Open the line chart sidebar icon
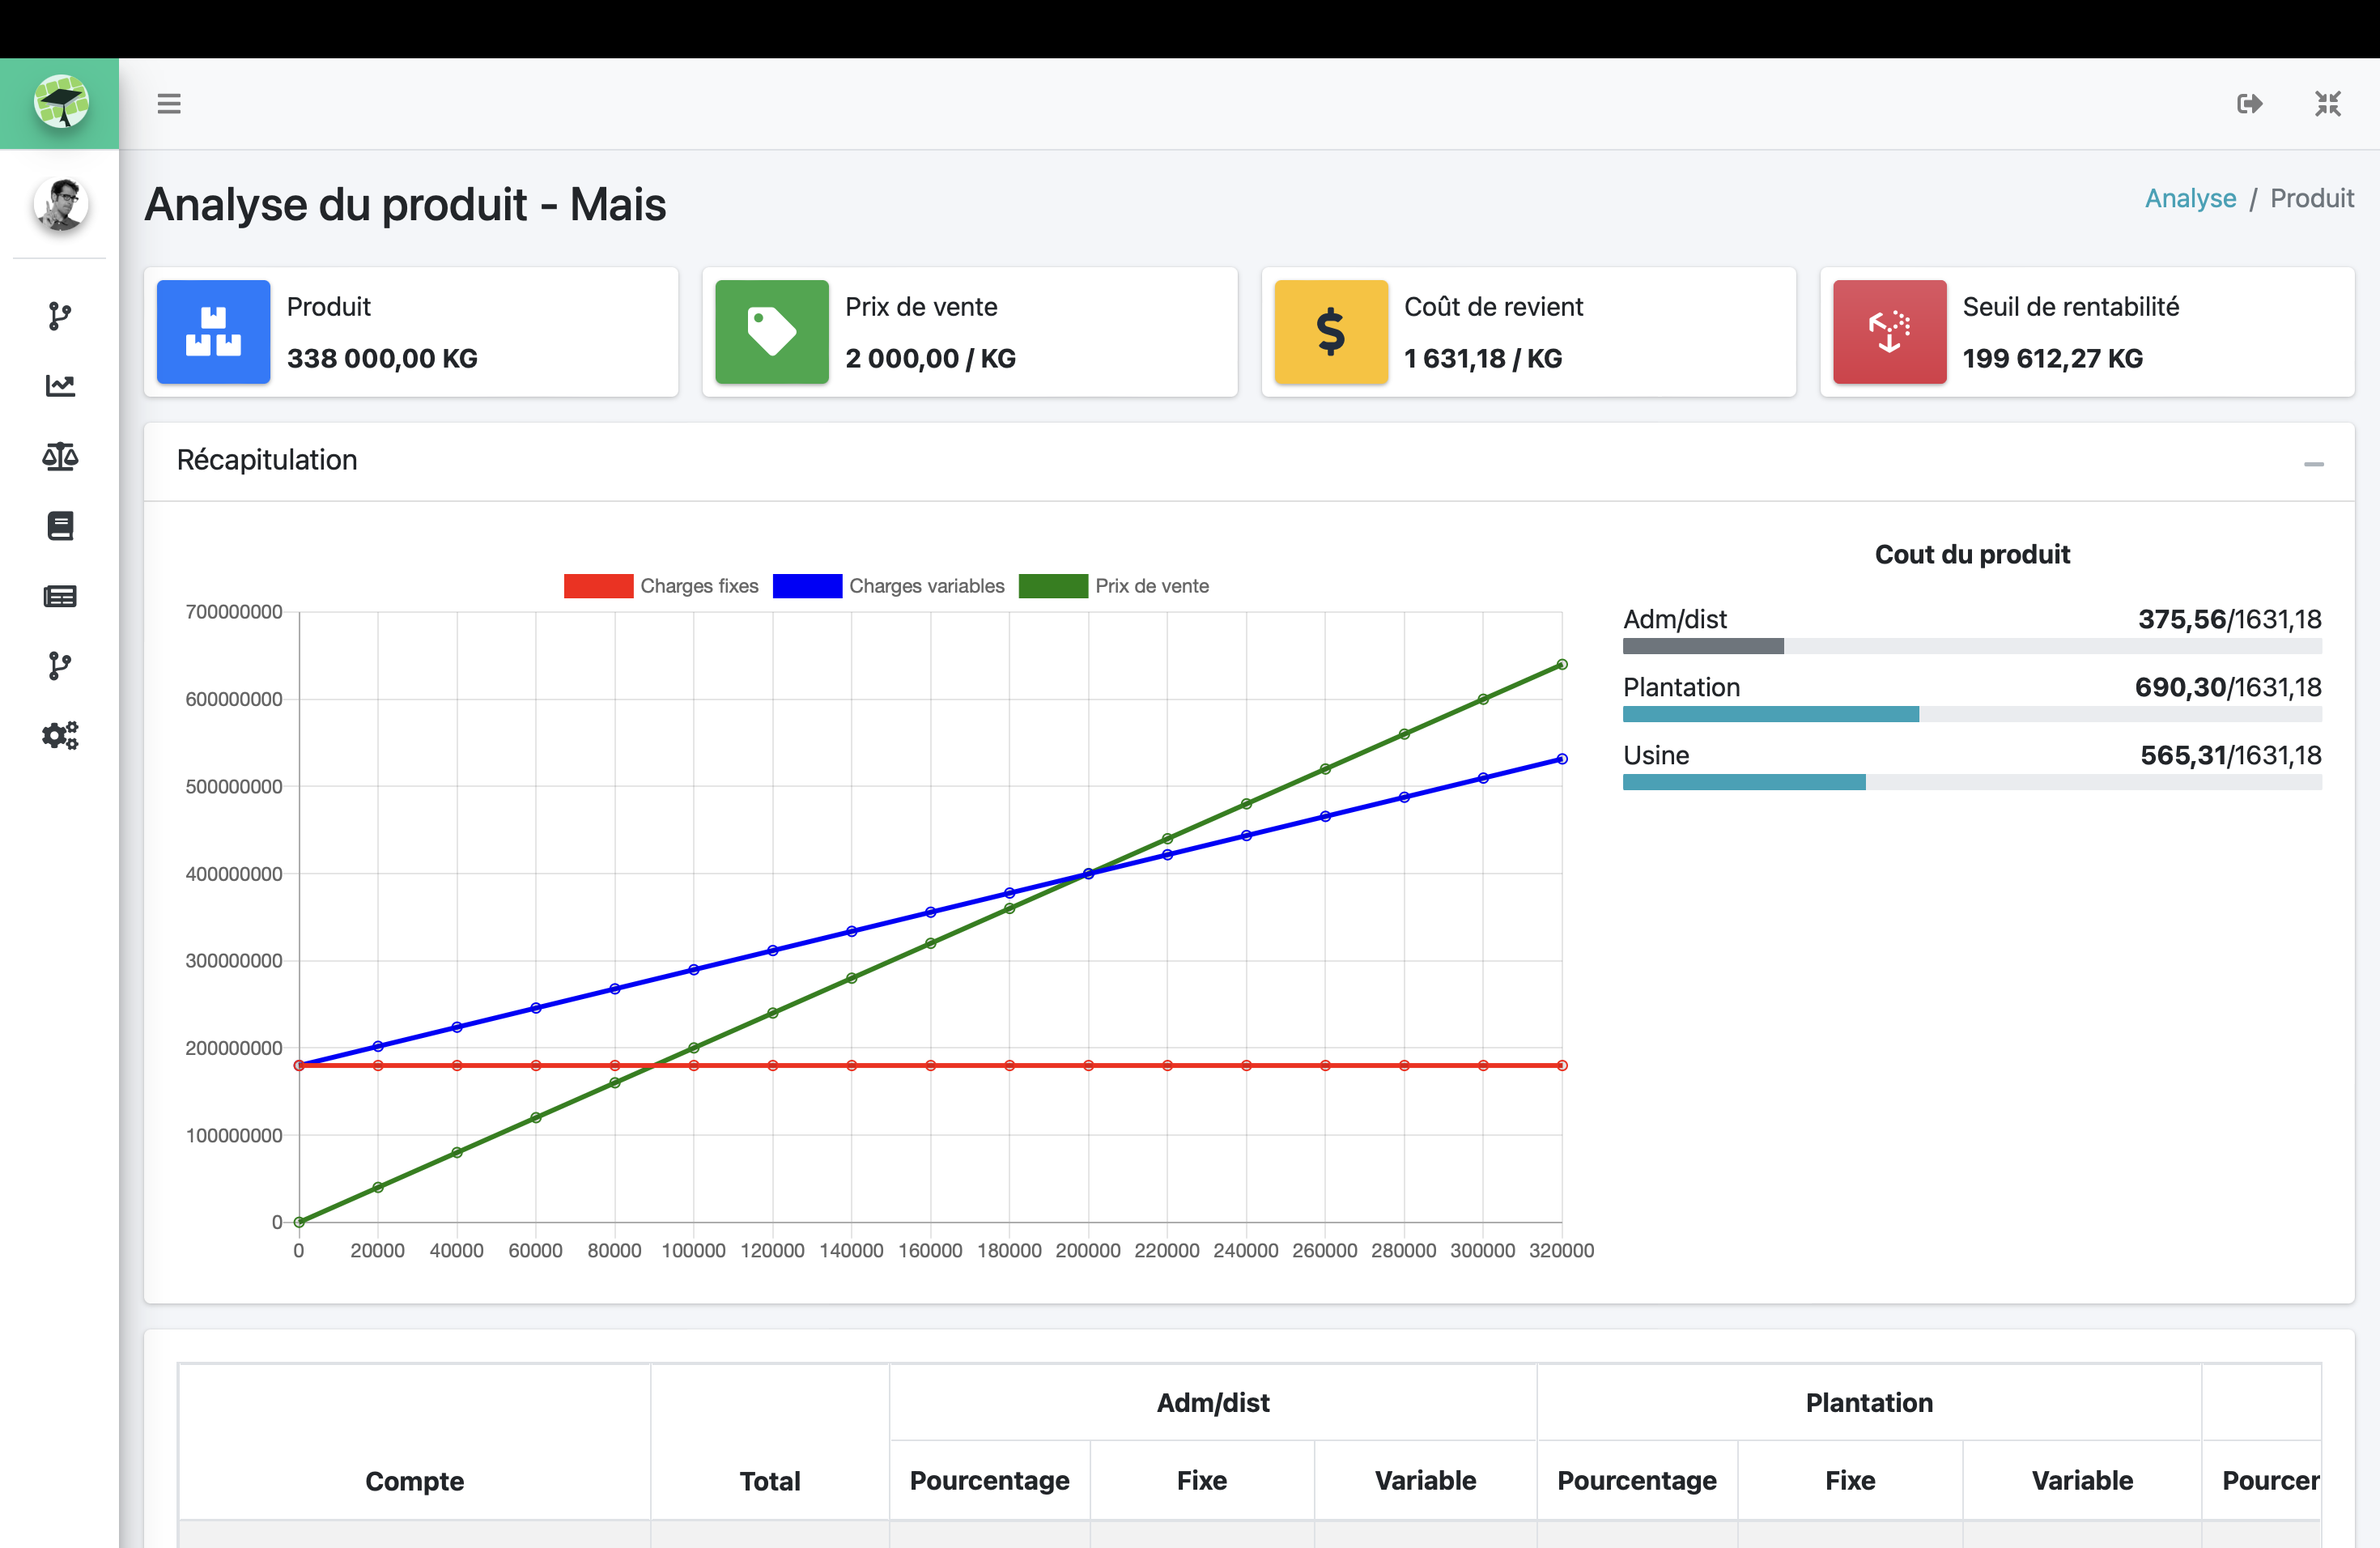 click(60, 386)
